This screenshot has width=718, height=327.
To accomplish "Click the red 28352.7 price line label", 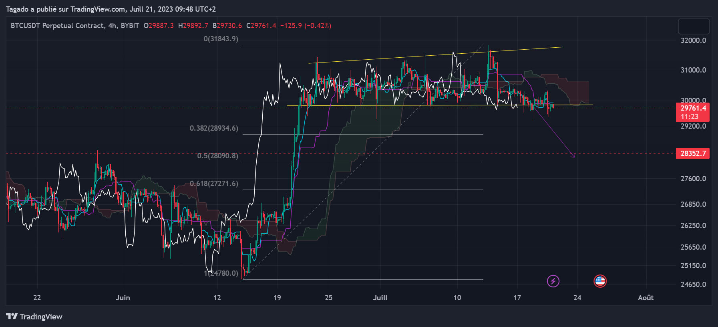I will click(x=693, y=153).
